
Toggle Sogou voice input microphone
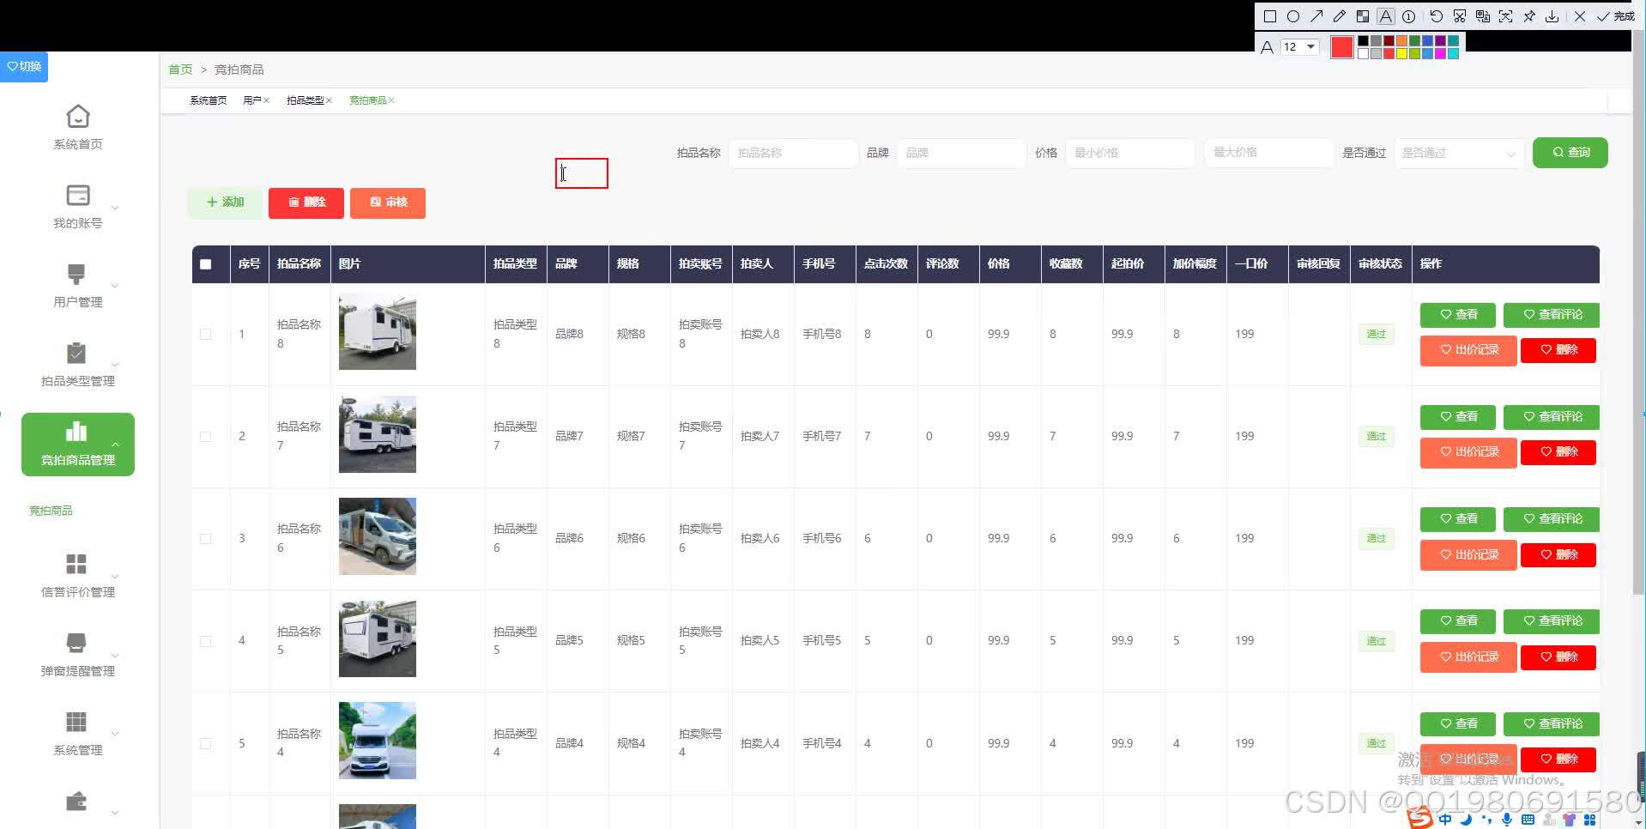[1507, 820]
